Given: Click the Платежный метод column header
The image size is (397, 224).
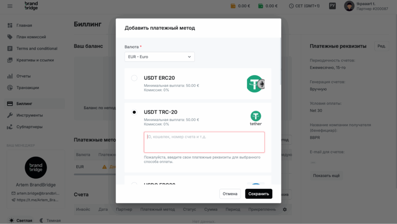Looking at the screenshot, I should (x=157, y=210).
